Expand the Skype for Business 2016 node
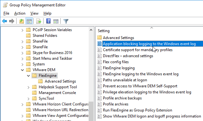Image resolution: width=203 pixels, height=121 pixels. pyautogui.click(x=23, y=53)
